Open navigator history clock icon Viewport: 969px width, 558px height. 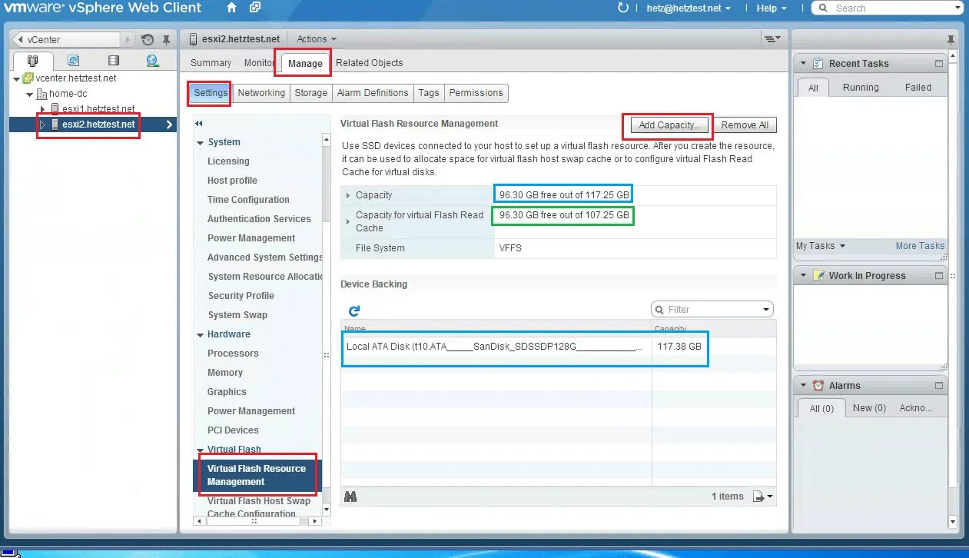click(x=148, y=39)
